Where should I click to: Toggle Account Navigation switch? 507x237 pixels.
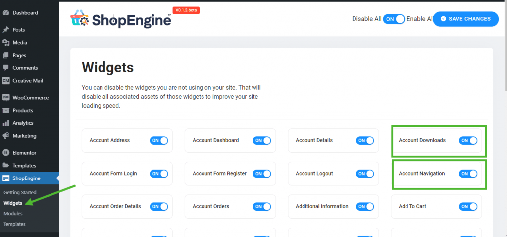pyautogui.click(x=468, y=174)
